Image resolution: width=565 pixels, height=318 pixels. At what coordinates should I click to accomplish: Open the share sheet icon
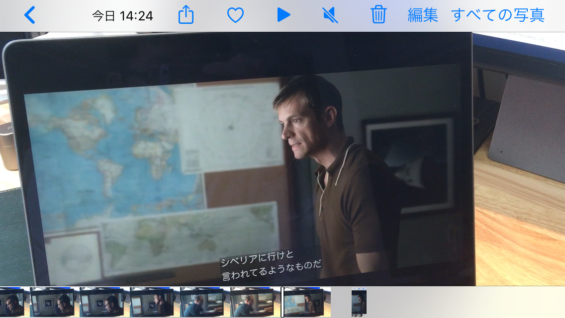tap(186, 15)
